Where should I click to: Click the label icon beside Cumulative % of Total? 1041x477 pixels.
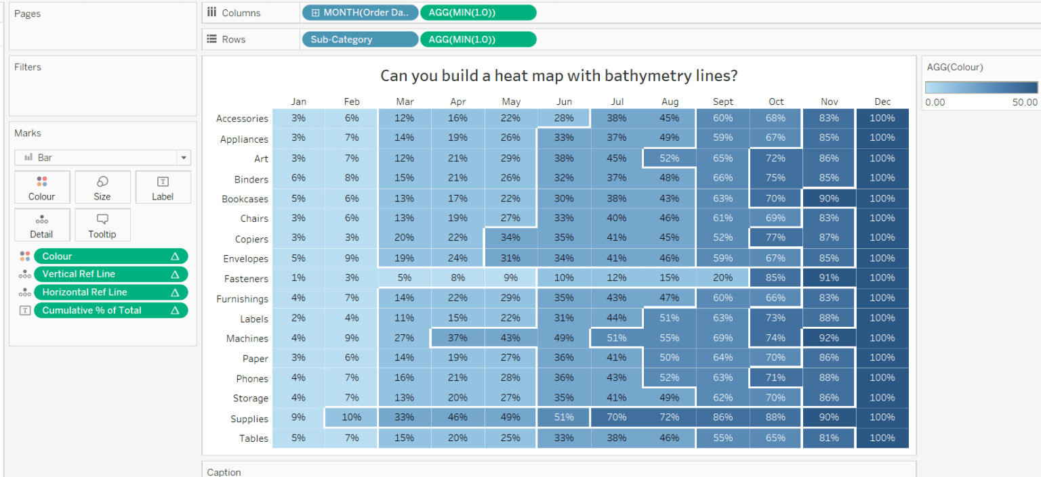24,310
